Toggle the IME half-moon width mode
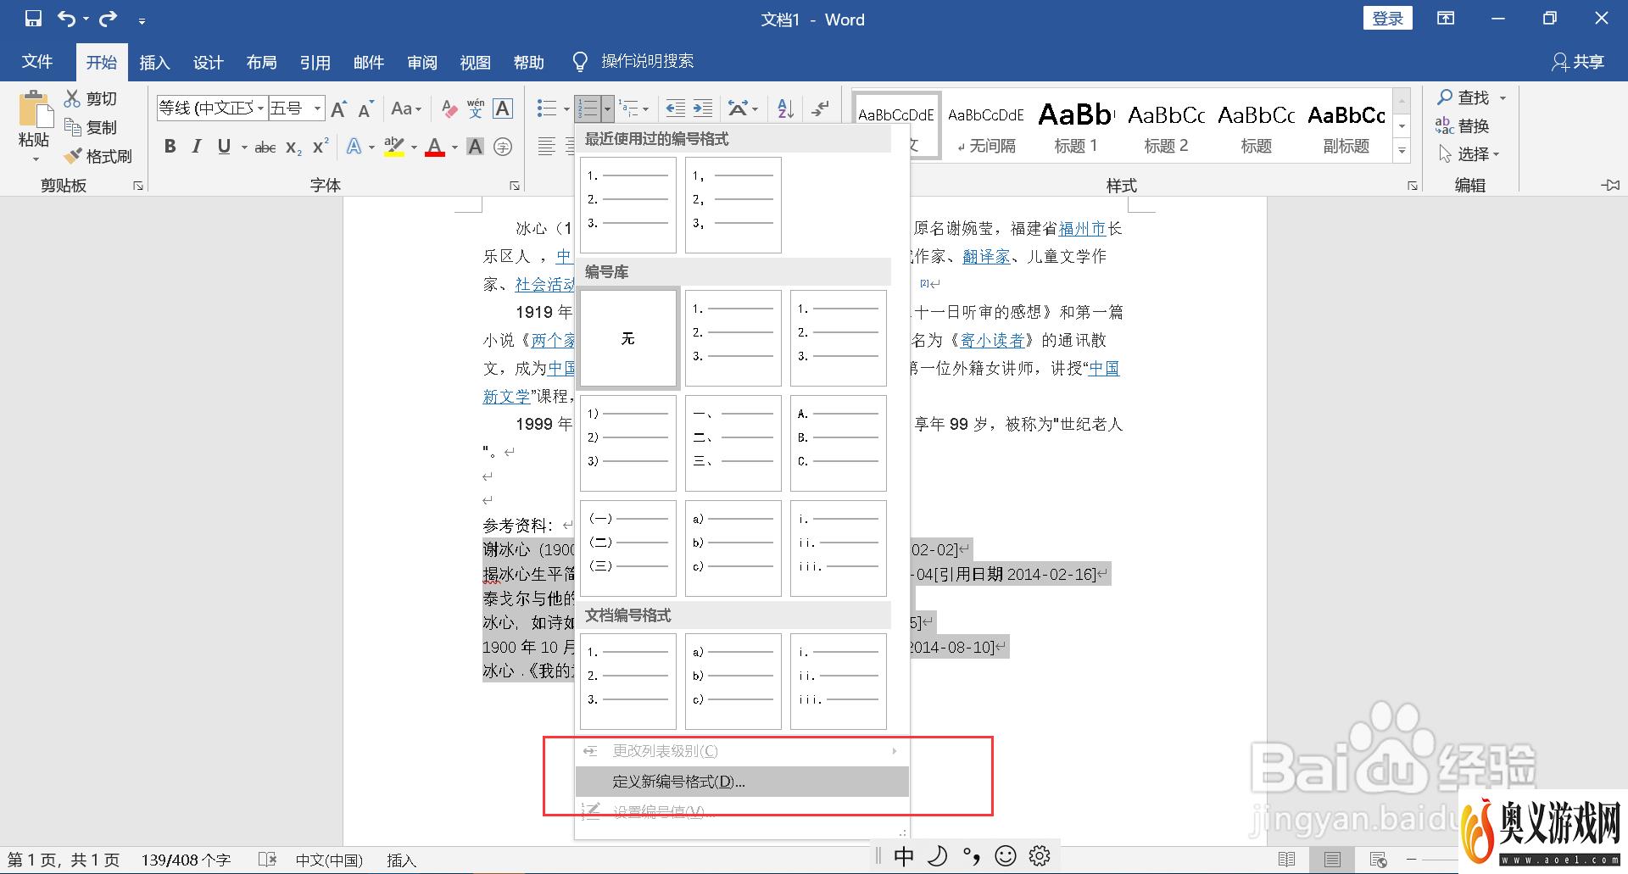The width and height of the screenshot is (1628, 874). coord(938,856)
